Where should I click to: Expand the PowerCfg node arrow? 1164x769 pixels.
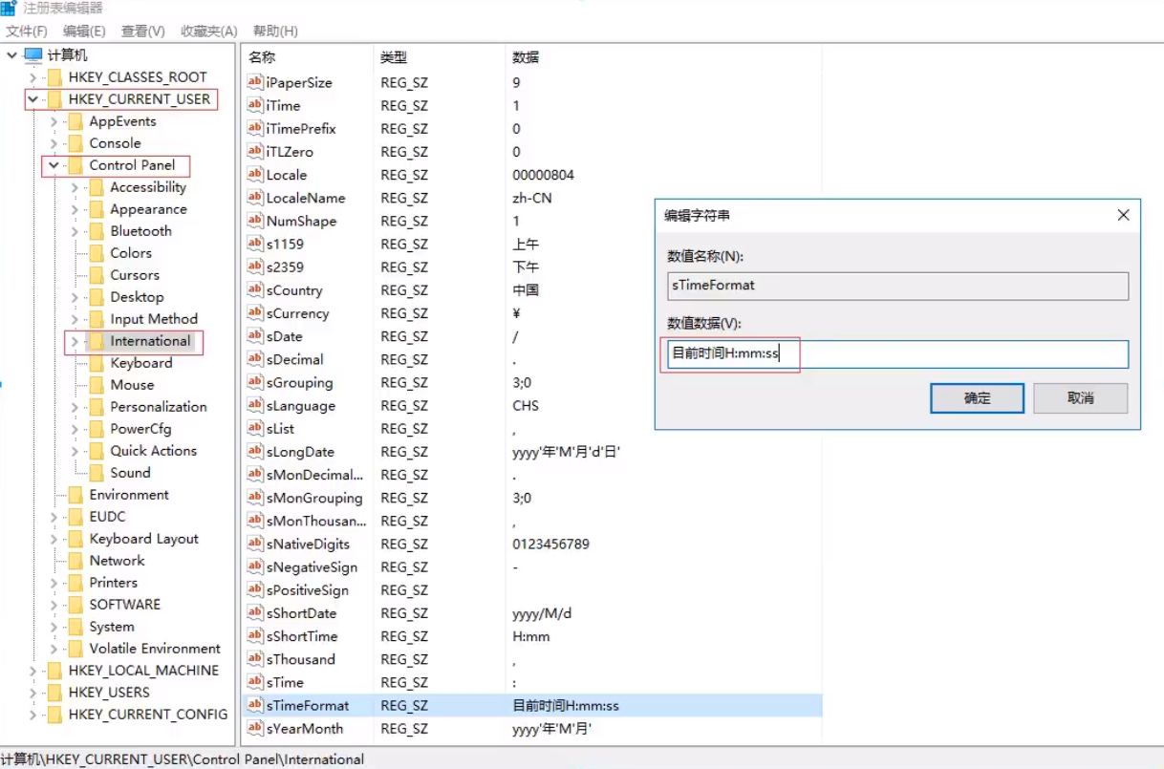(x=75, y=429)
